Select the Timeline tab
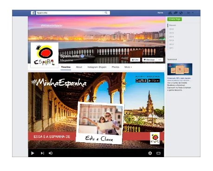This screenshot has height=171, width=213. point(66,67)
